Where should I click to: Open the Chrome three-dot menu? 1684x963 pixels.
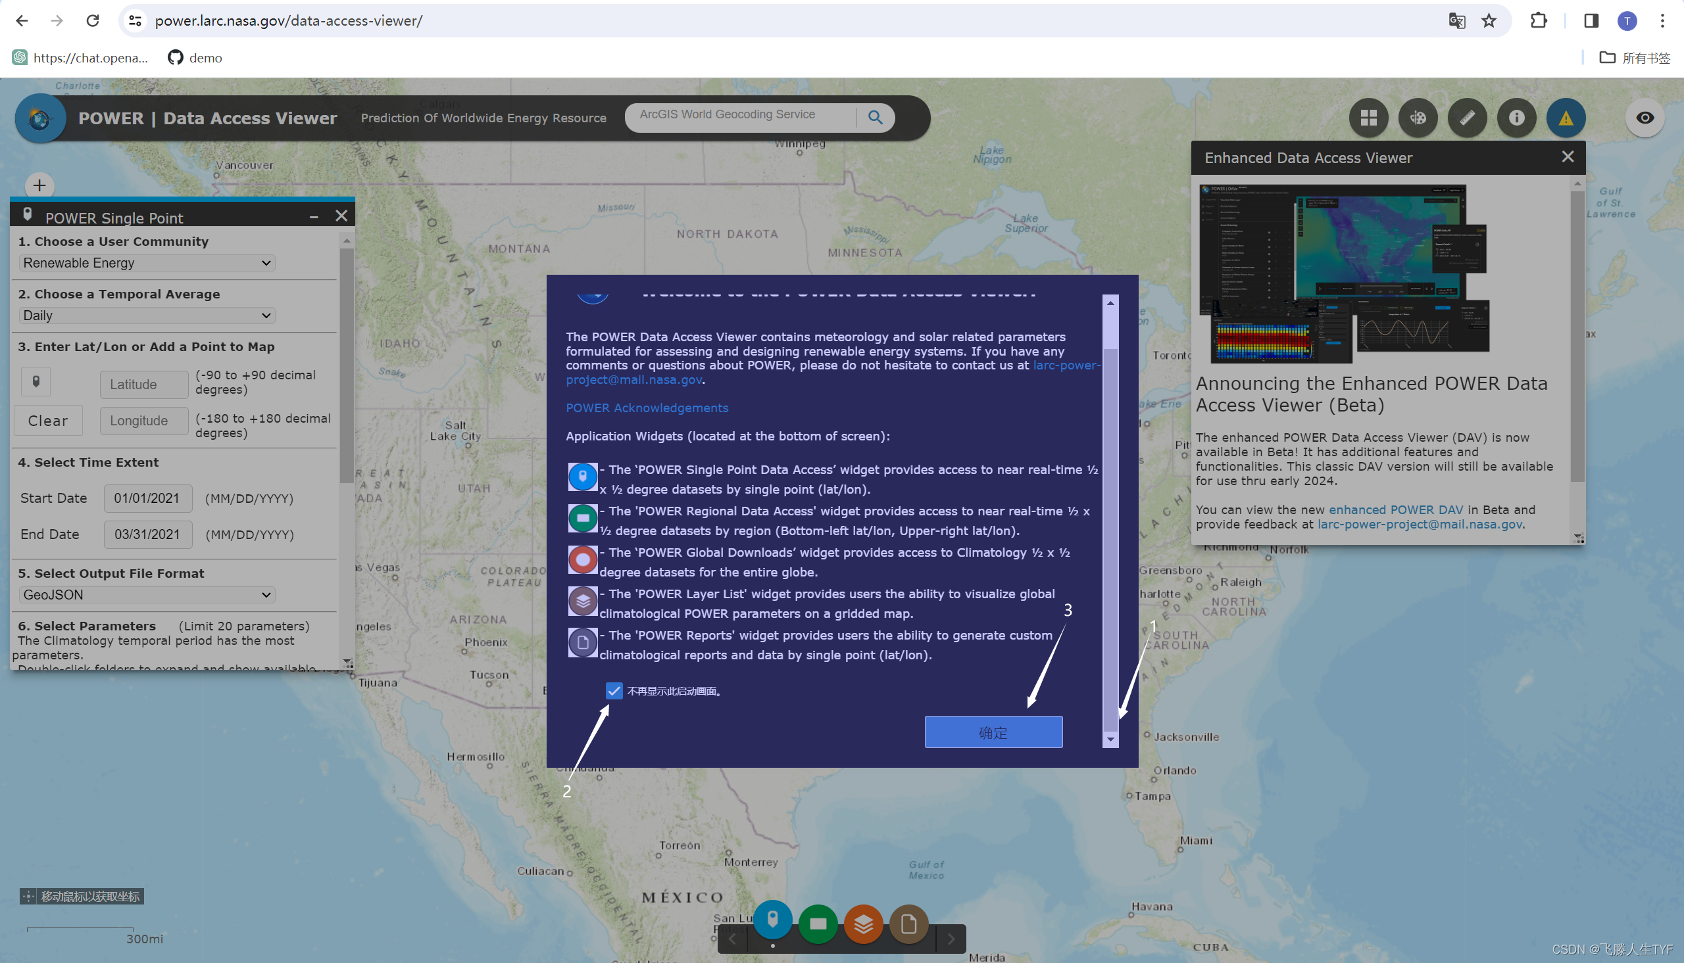coord(1662,20)
